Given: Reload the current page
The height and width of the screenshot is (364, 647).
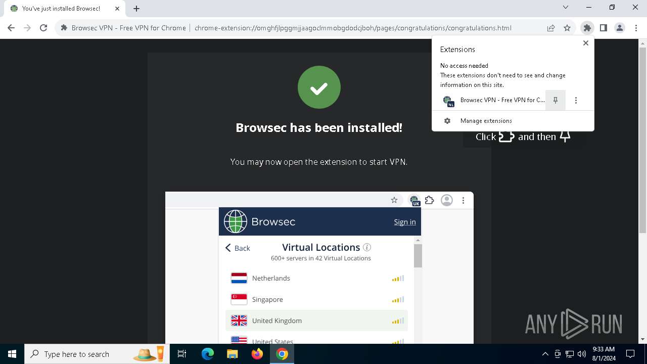Looking at the screenshot, I should point(43,28).
